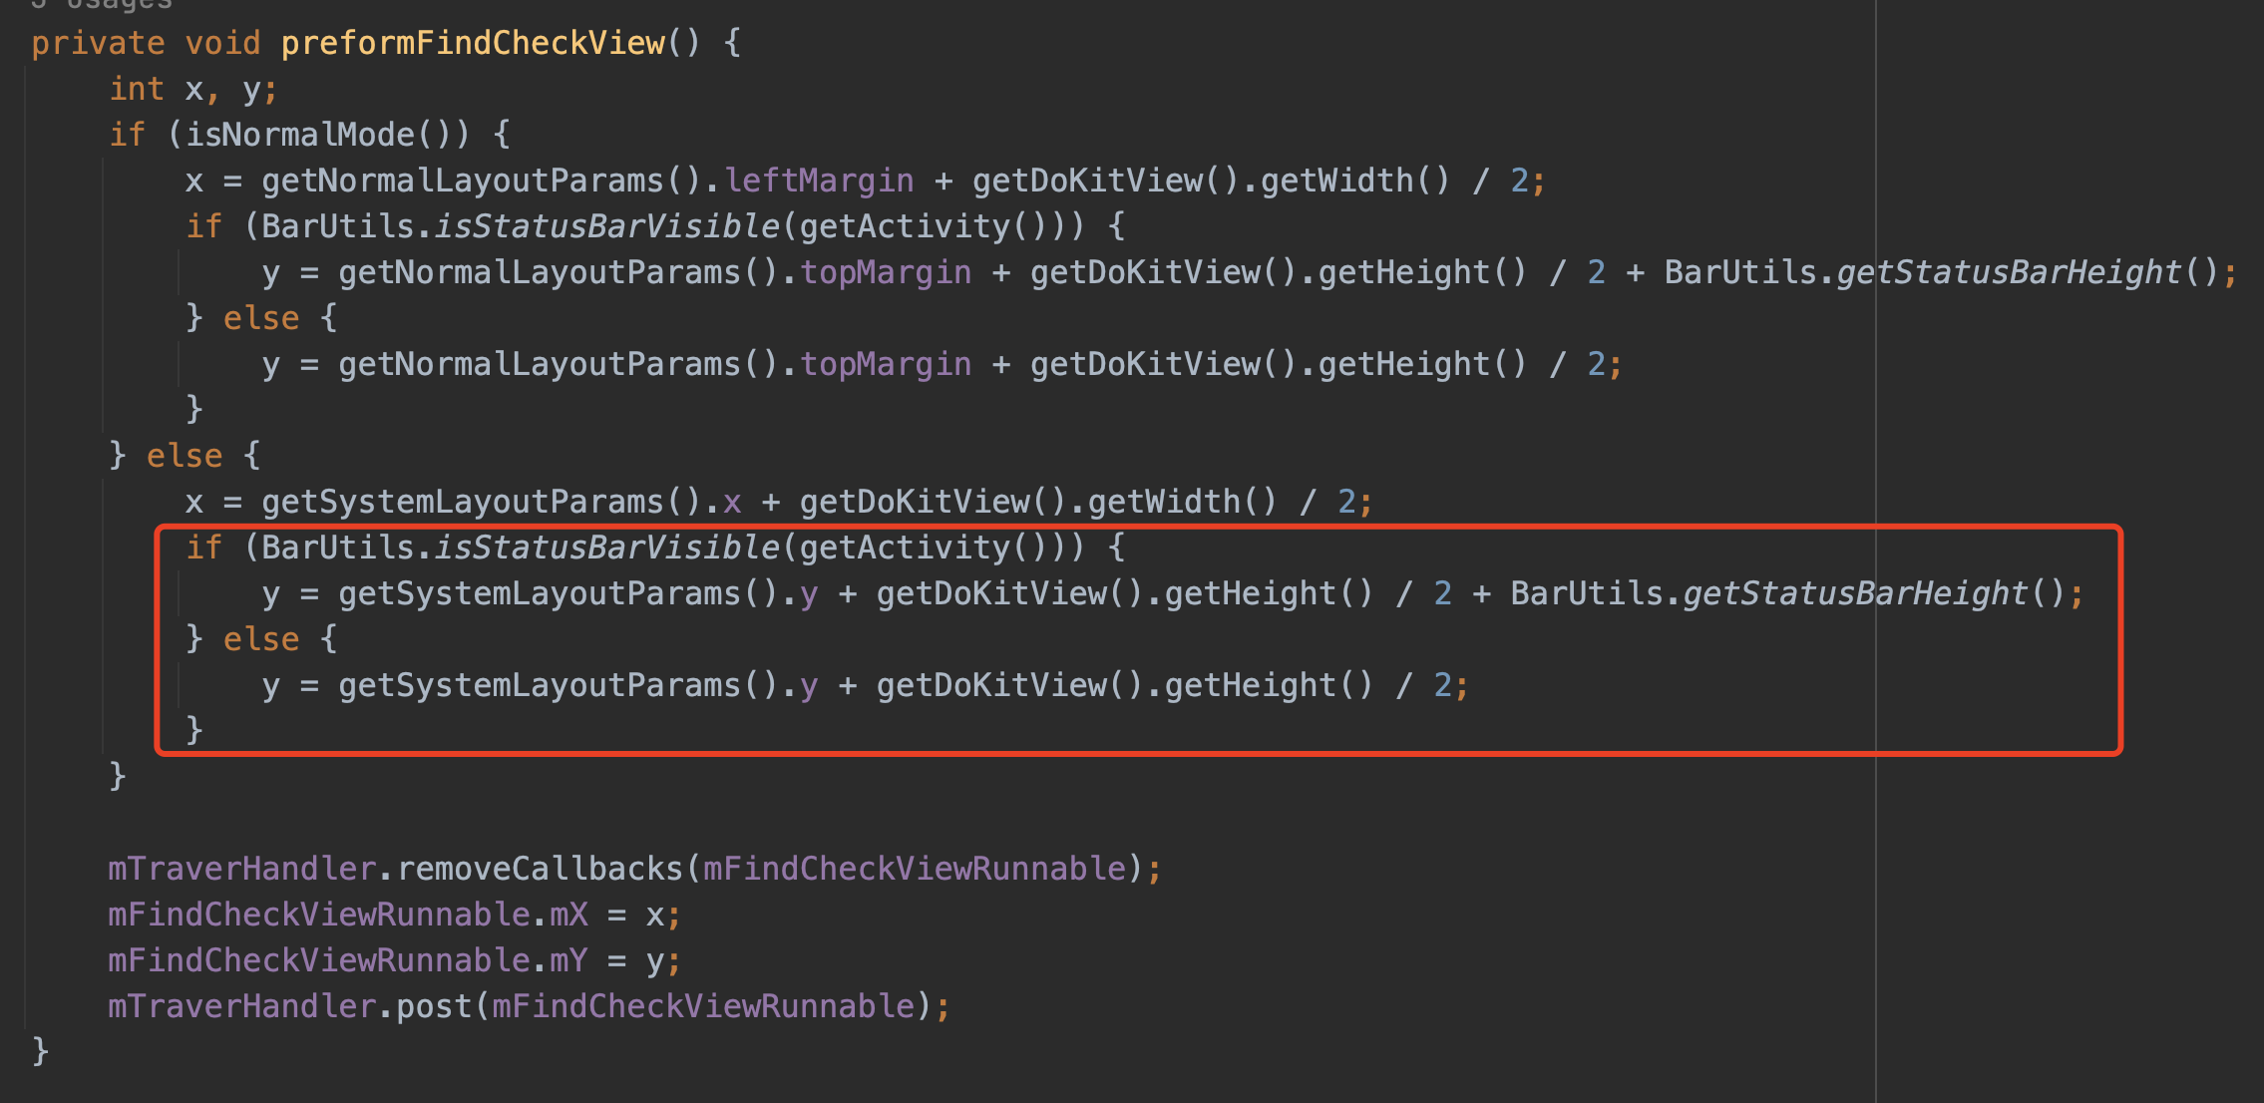This screenshot has height=1103, width=2264.
Task: Click mTraverHandler before the post call
Action: [242, 1006]
